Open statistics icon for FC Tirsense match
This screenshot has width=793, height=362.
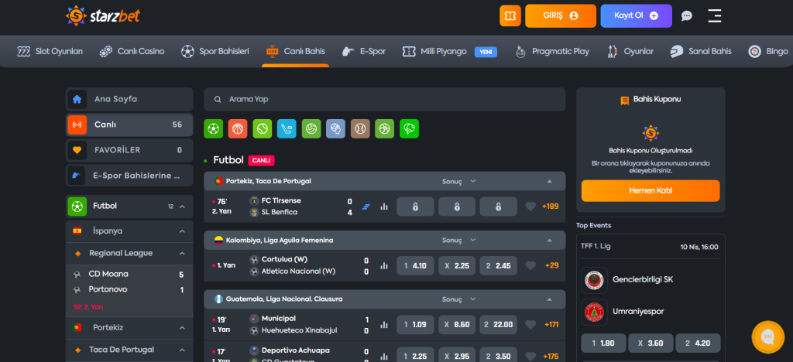point(384,207)
